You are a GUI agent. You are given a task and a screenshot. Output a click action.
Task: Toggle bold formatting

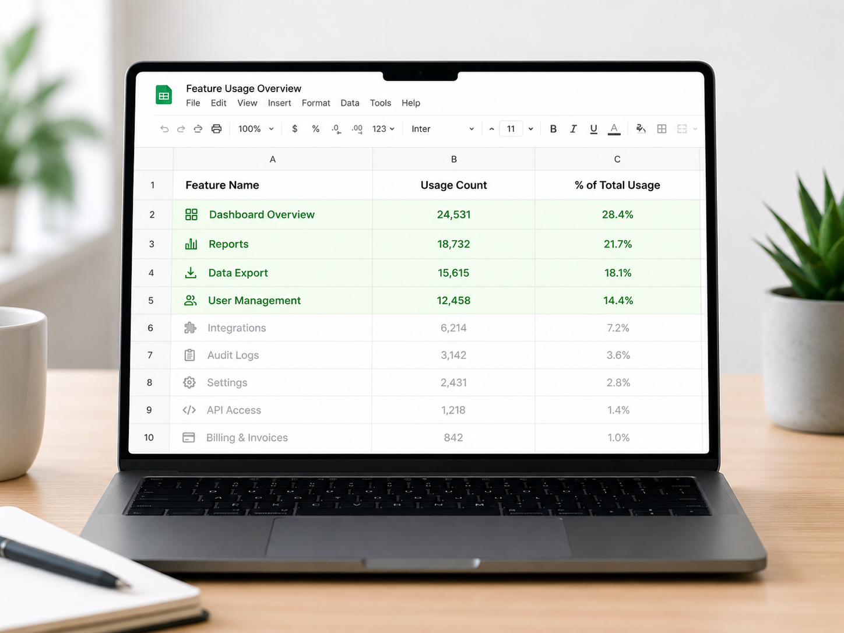[553, 129]
